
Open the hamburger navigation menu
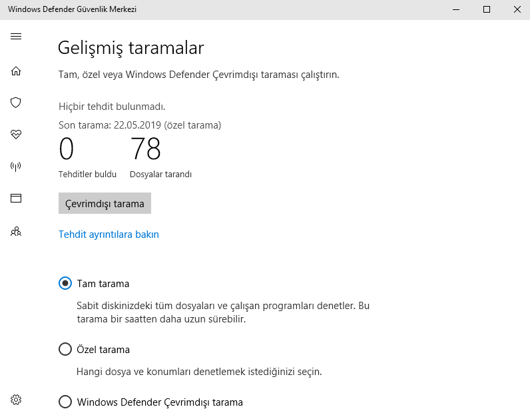16,36
